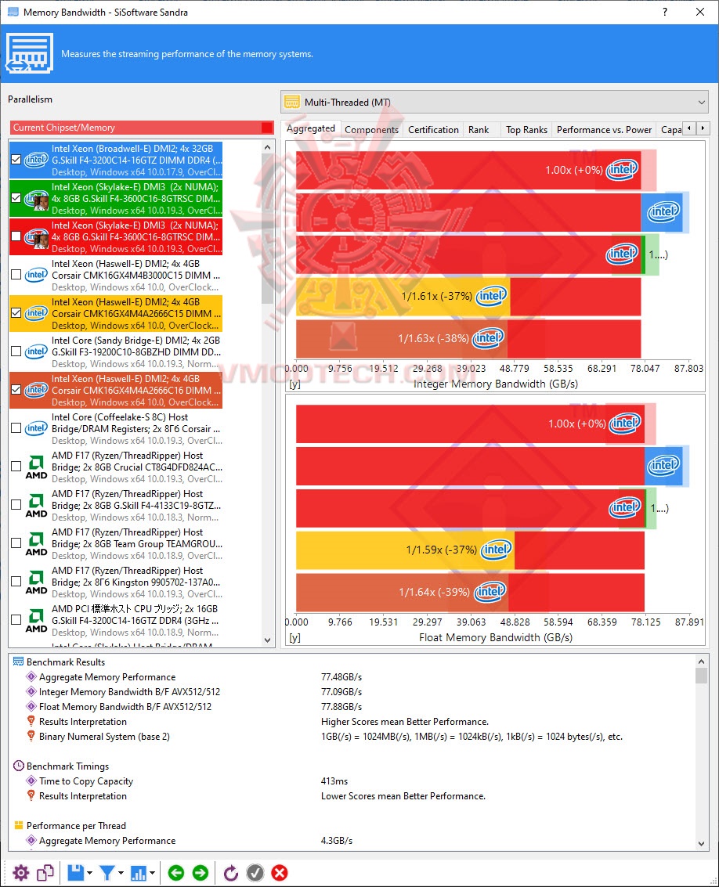The width and height of the screenshot is (719, 887).
Task: Click reference list scrollbar thumb
Action: point(268,229)
